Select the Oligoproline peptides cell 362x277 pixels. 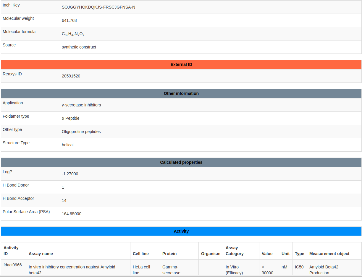coord(81,132)
